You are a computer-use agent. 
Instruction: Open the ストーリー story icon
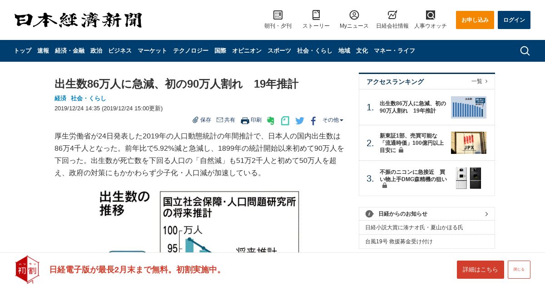(x=316, y=15)
